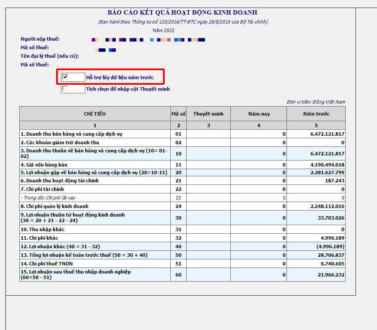This screenshot has width=377, height=330.
Task: Enable 'Tích chọn để nhập cột Thuyết minh' checkbox
Action: pos(65,89)
